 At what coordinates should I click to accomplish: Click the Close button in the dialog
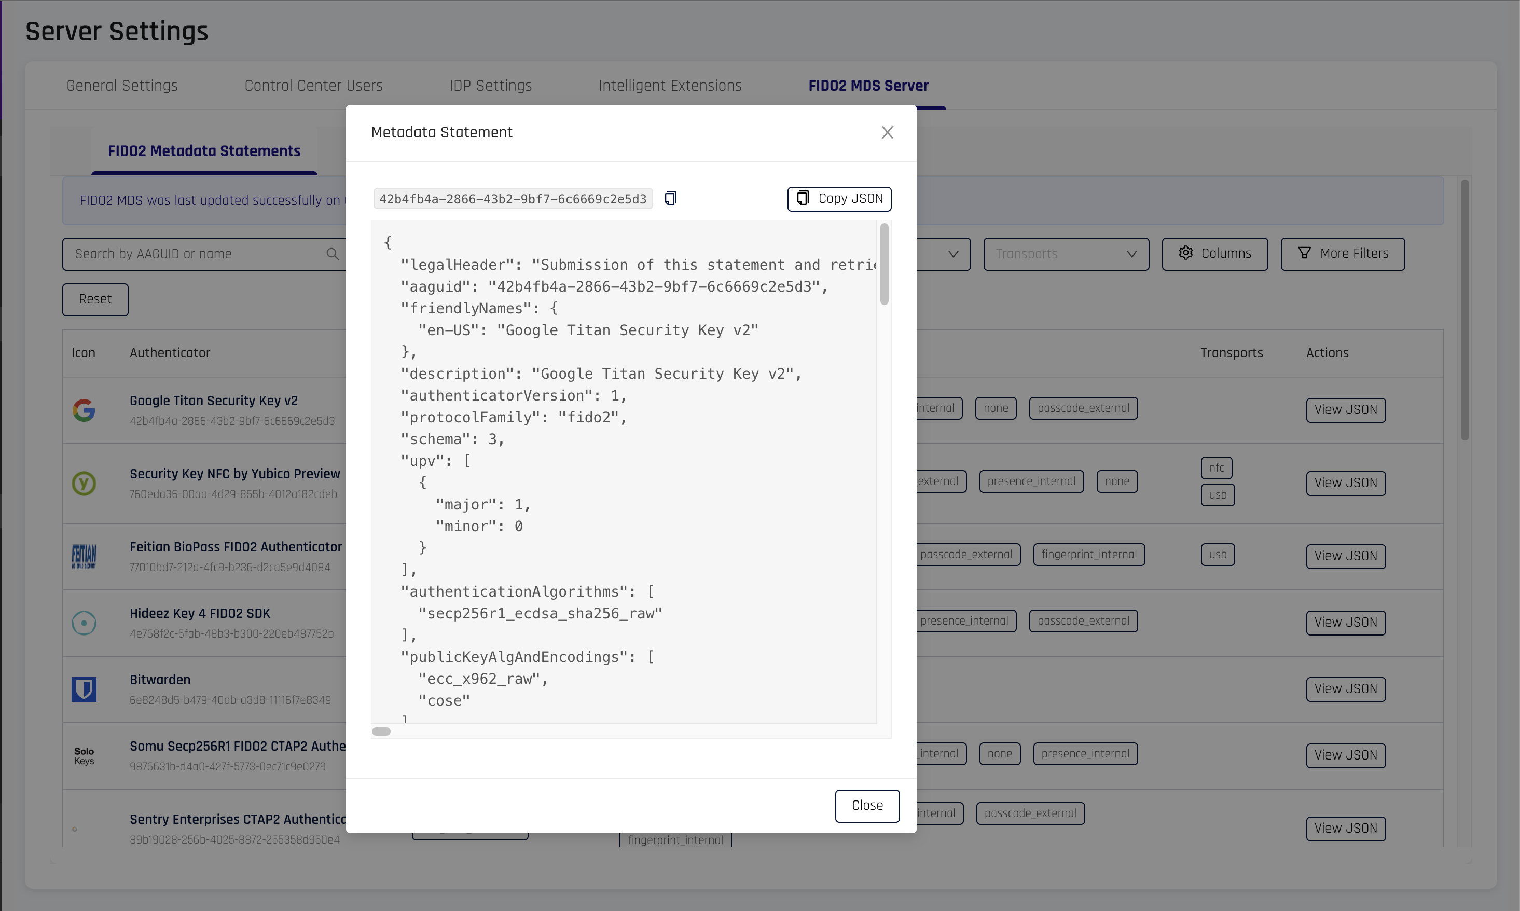point(866,805)
